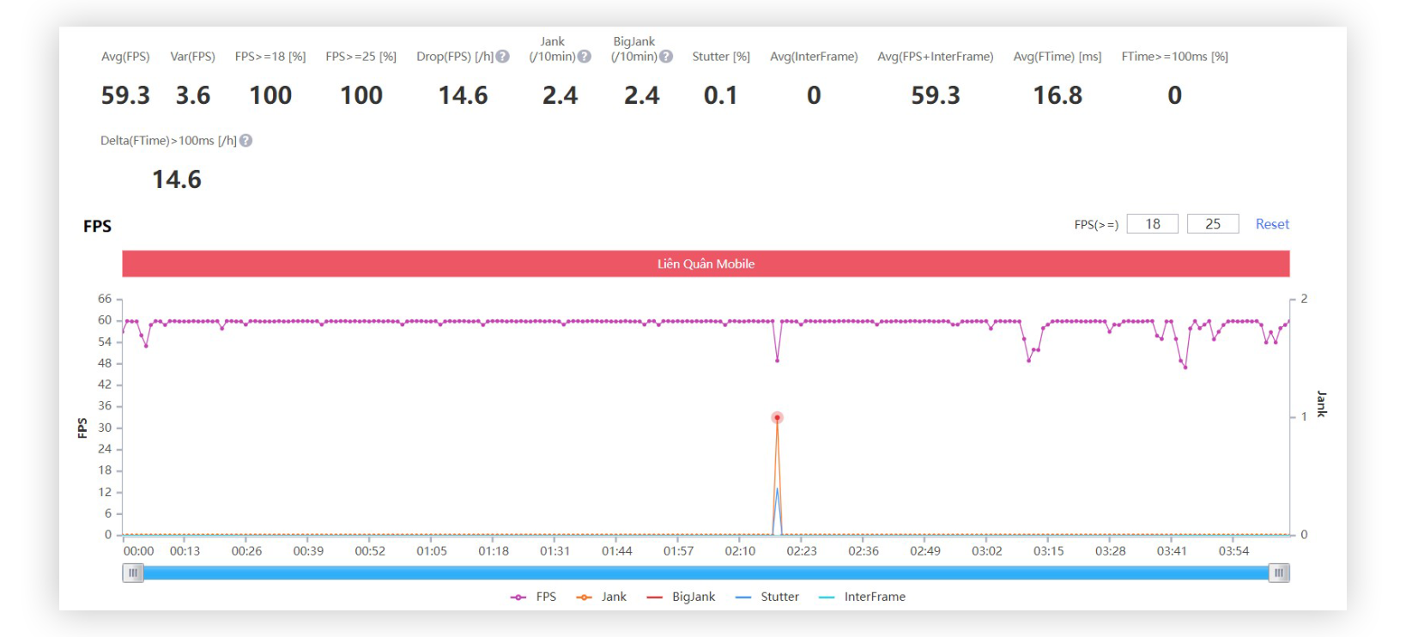This screenshot has height=637, width=1406.
Task: Click the FPS>=25 [%] label
Action: 361,57
